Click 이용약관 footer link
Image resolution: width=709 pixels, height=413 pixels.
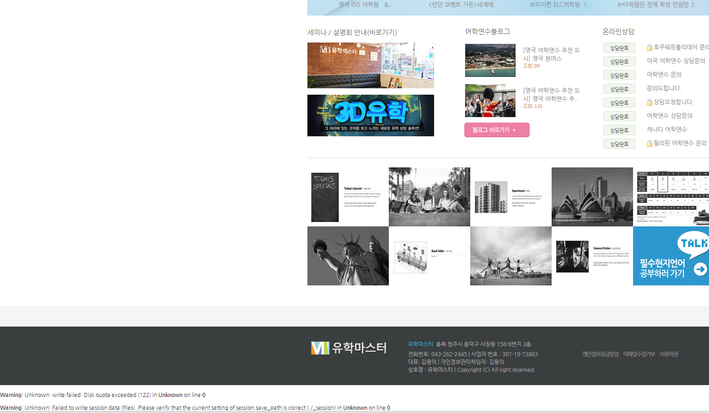click(669, 354)
